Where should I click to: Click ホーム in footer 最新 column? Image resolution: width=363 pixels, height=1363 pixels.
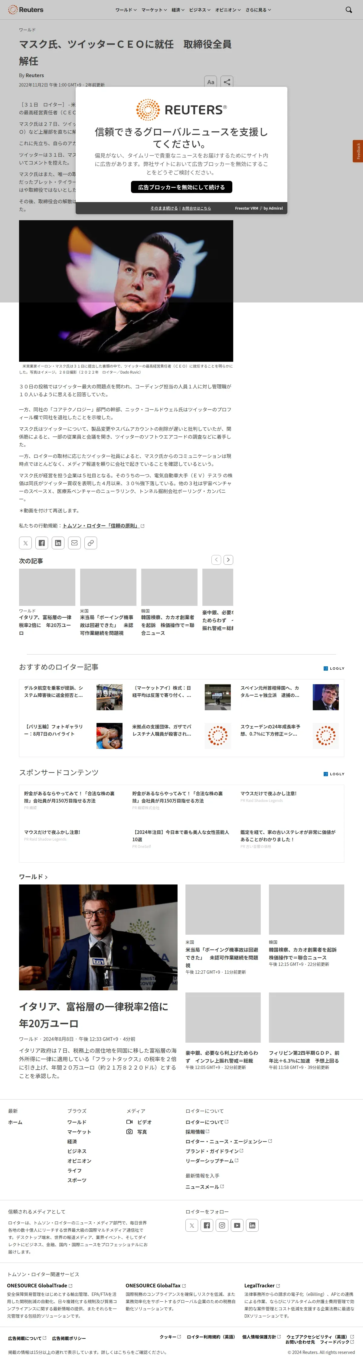(15, 1122)
